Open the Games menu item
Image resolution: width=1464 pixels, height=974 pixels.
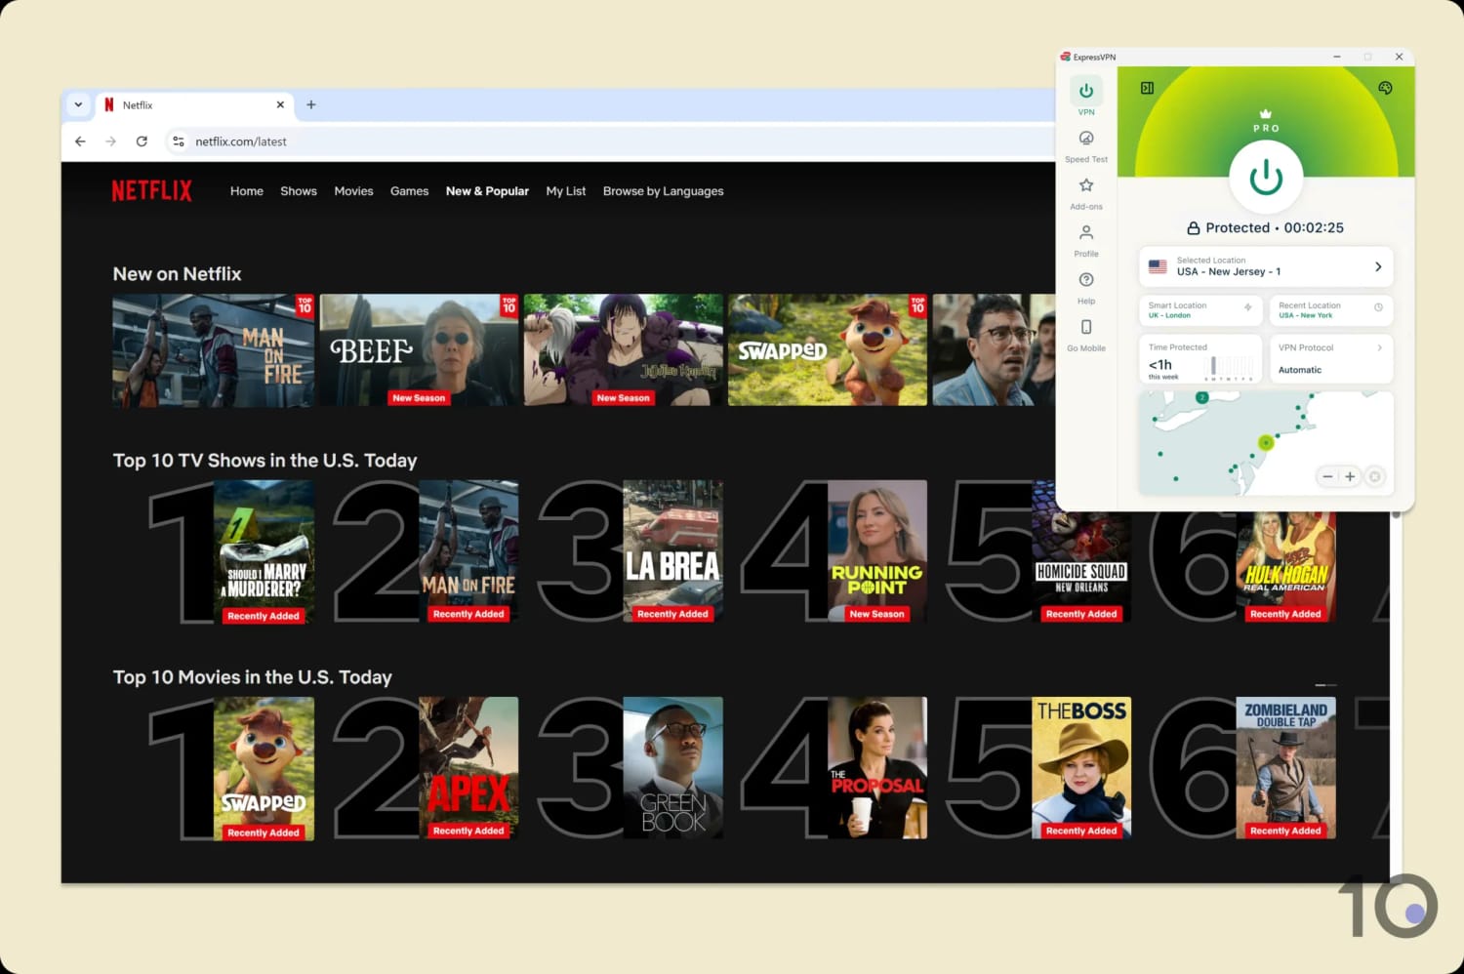409,191
